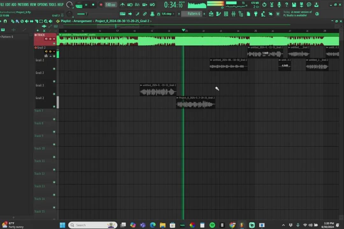The height and width of the screenshot is (229, 344).
Task: Select the magnet snap tool in playlist
Action: click(x=5, y=21)
